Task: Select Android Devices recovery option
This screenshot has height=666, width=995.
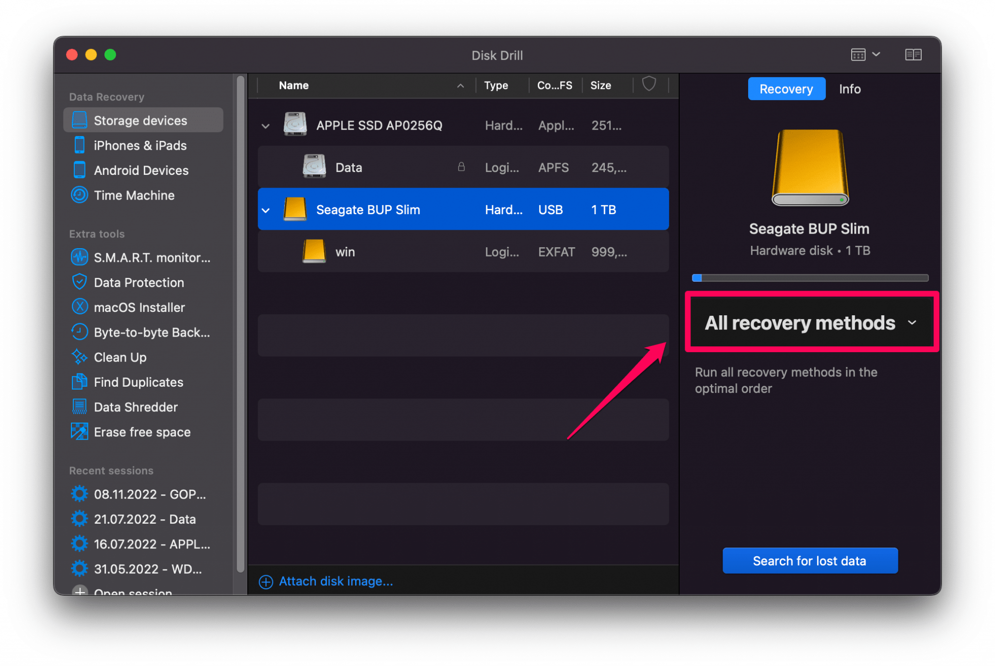Action: pyautogui.click(x=141, y=170)
